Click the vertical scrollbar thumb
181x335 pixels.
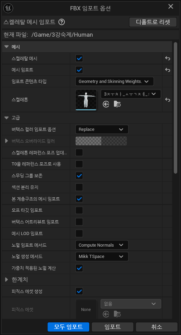pyautogui.click(x=176, y=108)
